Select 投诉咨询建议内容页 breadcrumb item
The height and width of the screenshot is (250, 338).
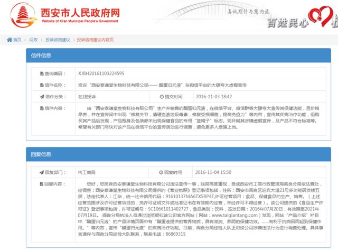point(95,40)
